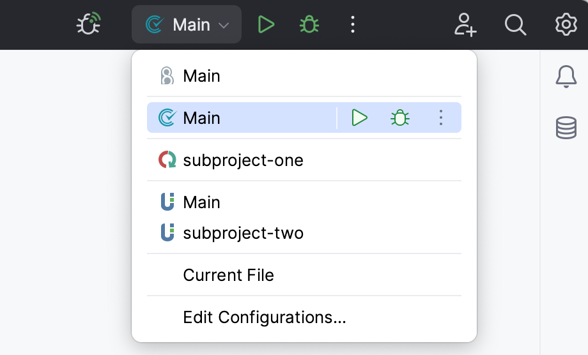This screenshot has height=355, width=588.
Task: Select the highlighted Main configuration entry
Action: (x=201, y=118)
